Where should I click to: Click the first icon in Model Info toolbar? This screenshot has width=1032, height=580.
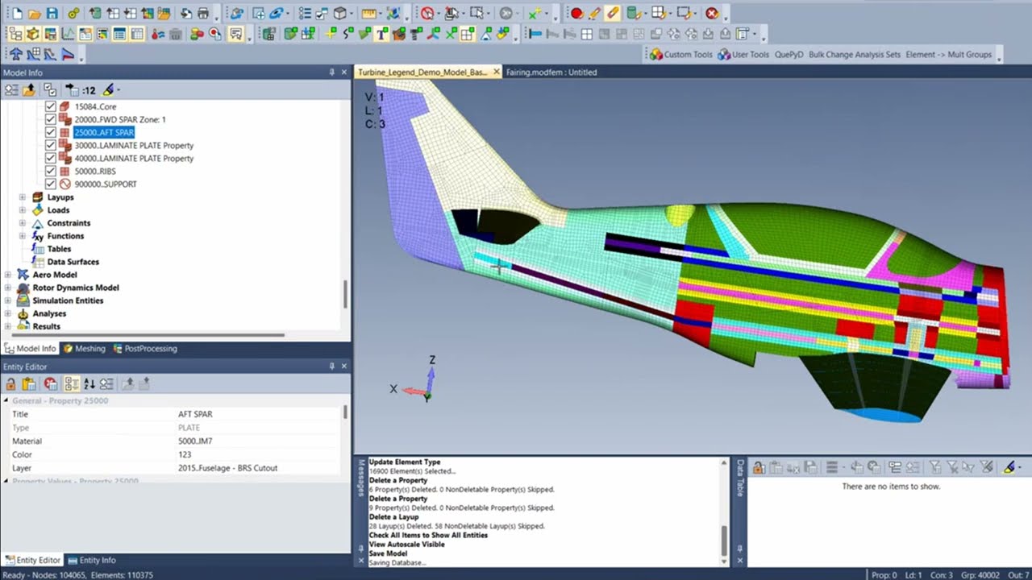[11, 90]
